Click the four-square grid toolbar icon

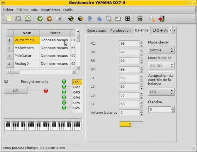pyautogui.click(x=128, y=19)
